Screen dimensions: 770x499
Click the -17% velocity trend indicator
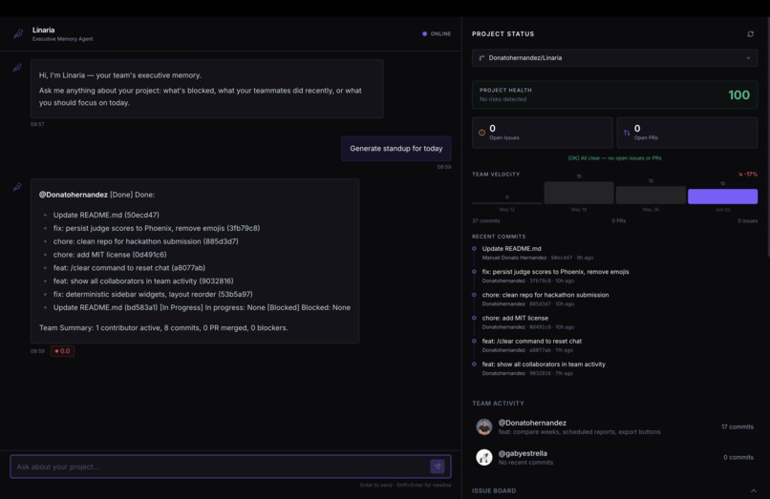click(747, 175)
